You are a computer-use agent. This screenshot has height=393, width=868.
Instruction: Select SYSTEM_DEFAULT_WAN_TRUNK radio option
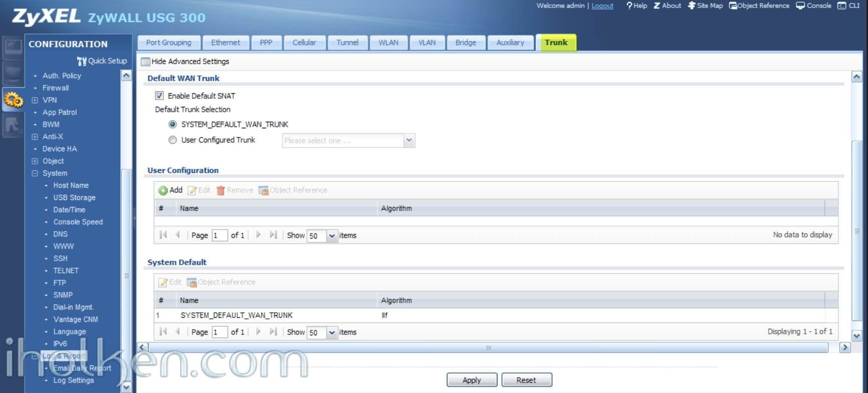coord(172,124)
